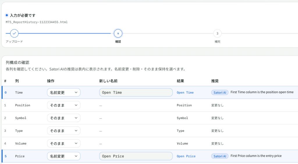Click the Type result cell
The height and width of the screenshot is (164, 298).
click(x=180, y=131)
